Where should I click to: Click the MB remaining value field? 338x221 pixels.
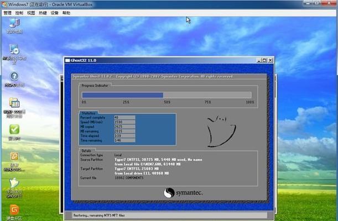(x=124, y=131)
